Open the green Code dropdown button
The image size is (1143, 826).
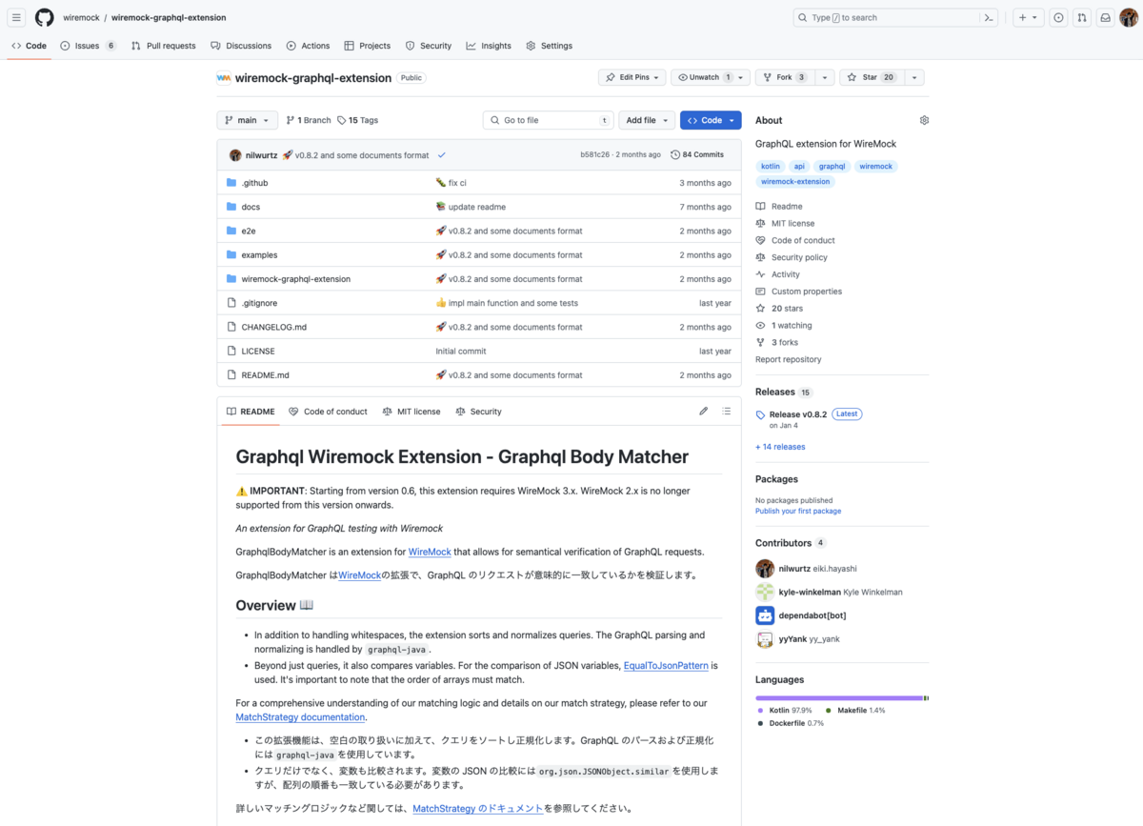click(711, 120)
